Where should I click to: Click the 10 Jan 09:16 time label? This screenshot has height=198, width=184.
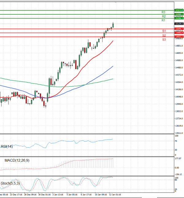[x=101, y=195]
